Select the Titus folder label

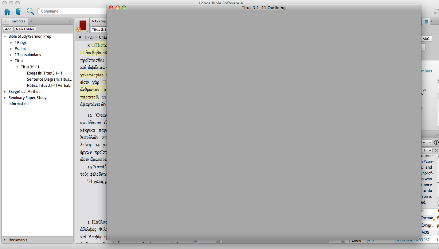(19, 61)
